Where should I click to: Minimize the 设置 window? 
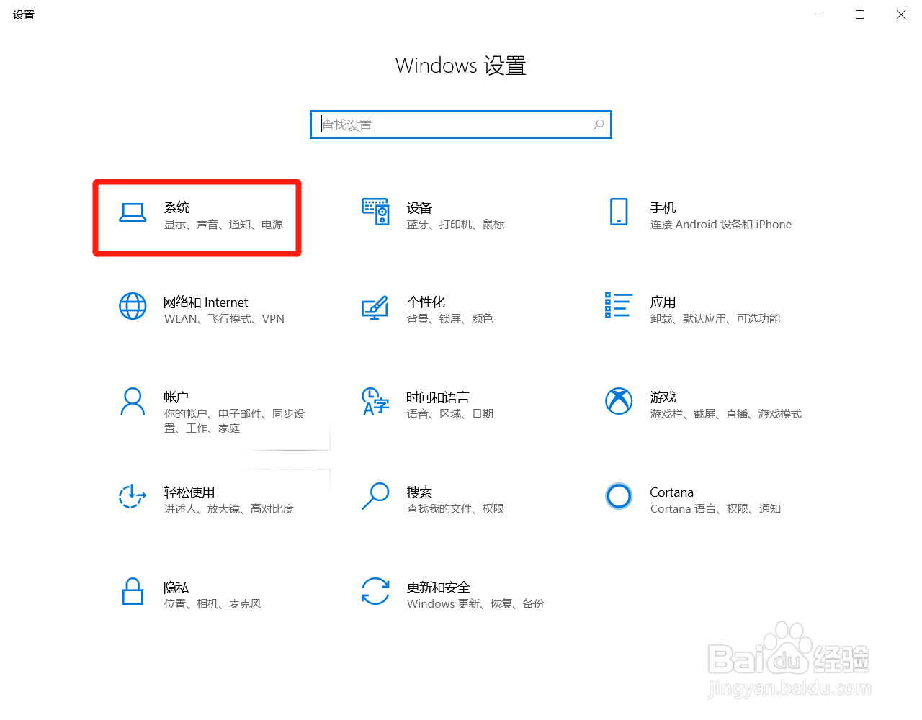tap(819, 14)
